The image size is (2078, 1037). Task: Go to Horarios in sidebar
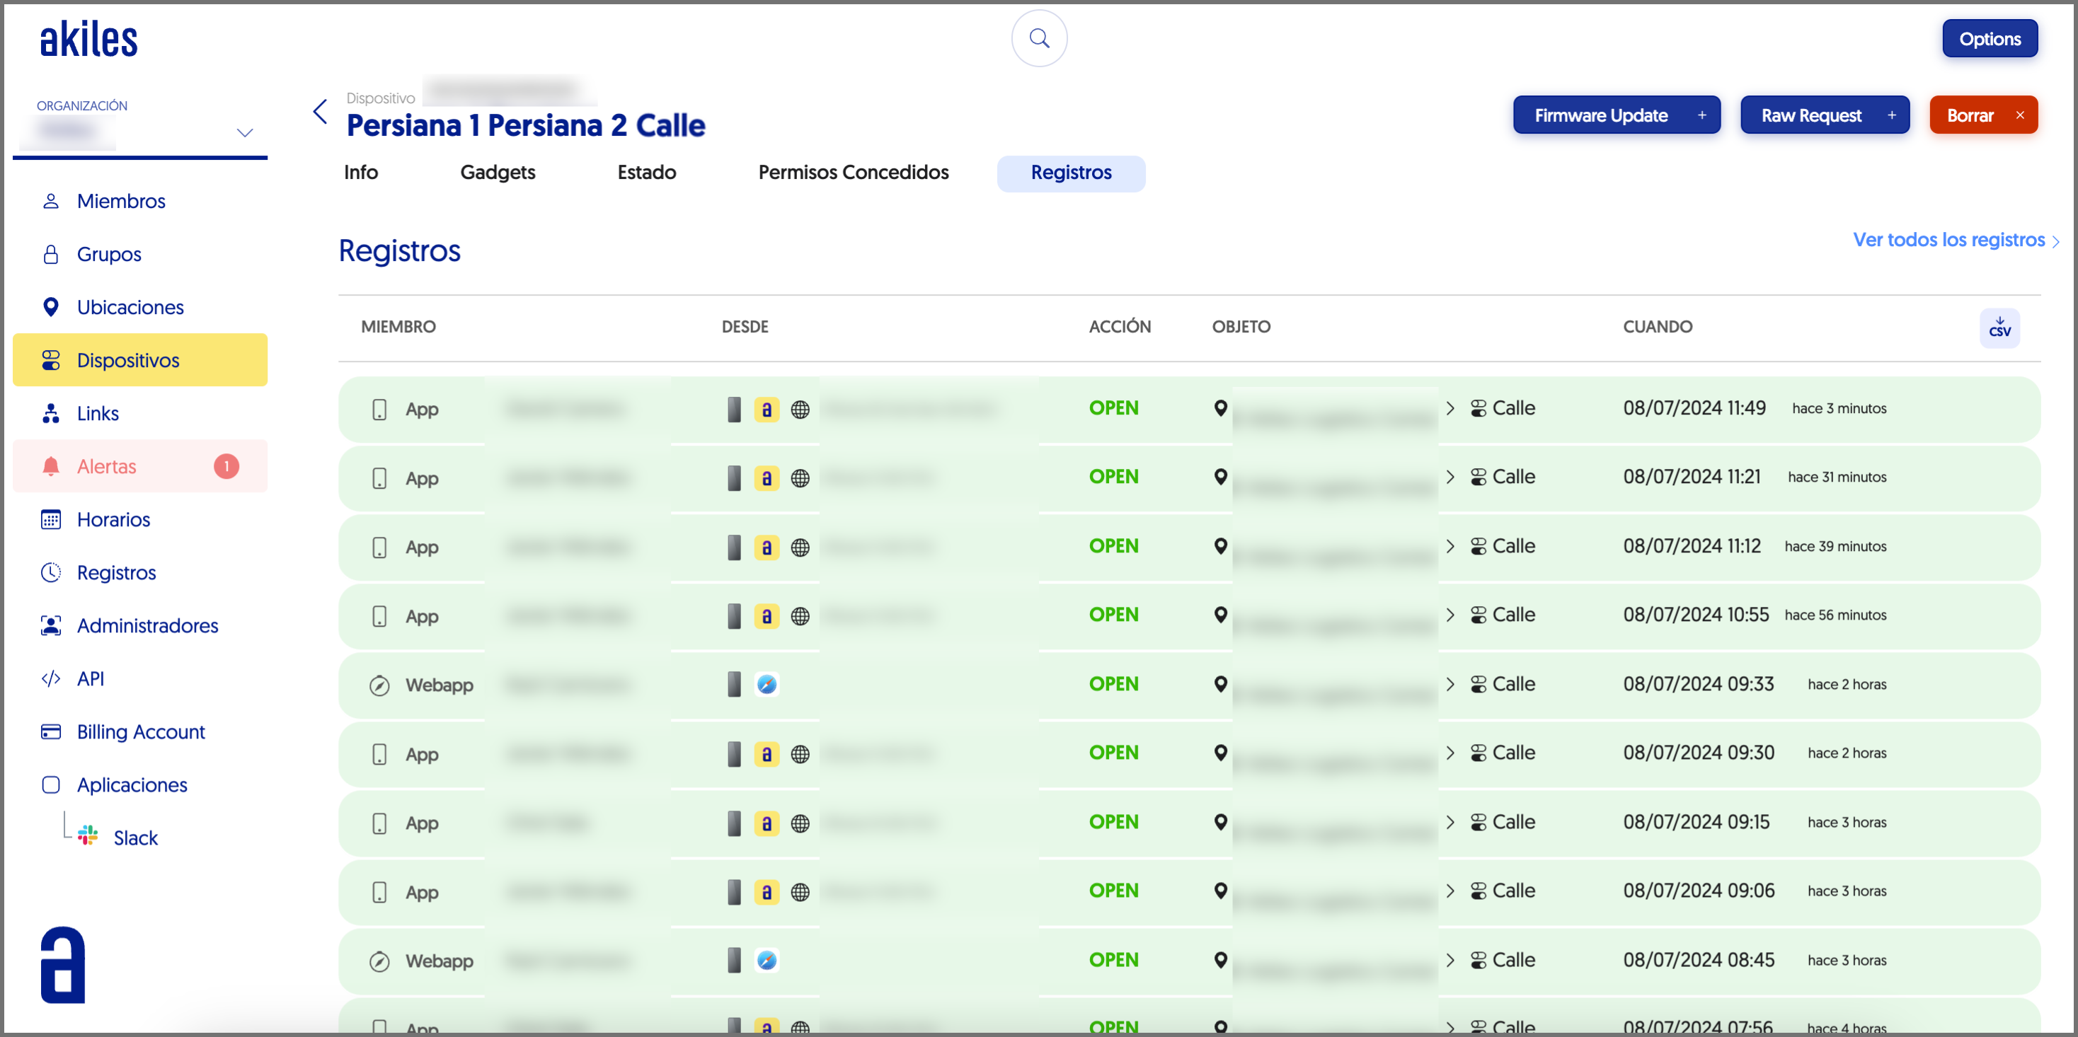click(113, 519)
